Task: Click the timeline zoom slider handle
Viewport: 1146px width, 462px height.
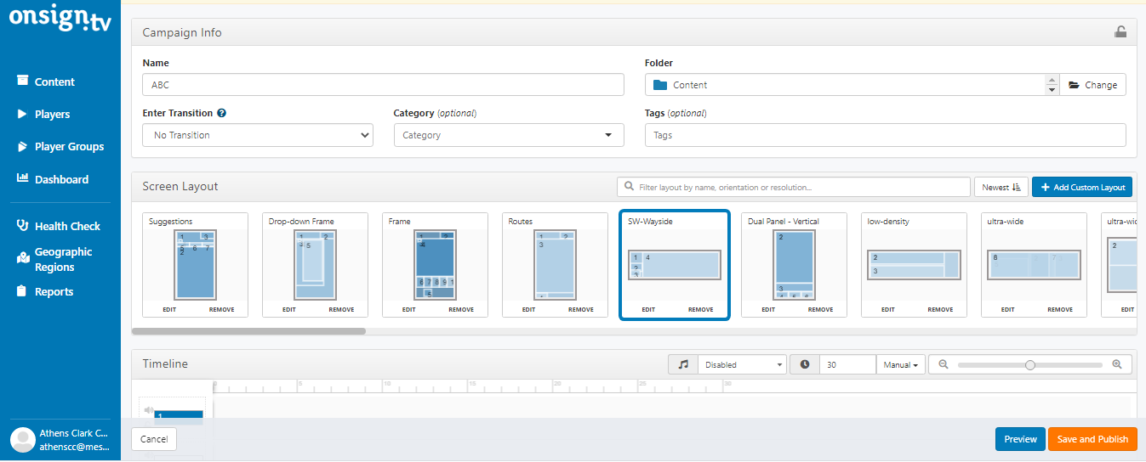Action: point(1030,364)
